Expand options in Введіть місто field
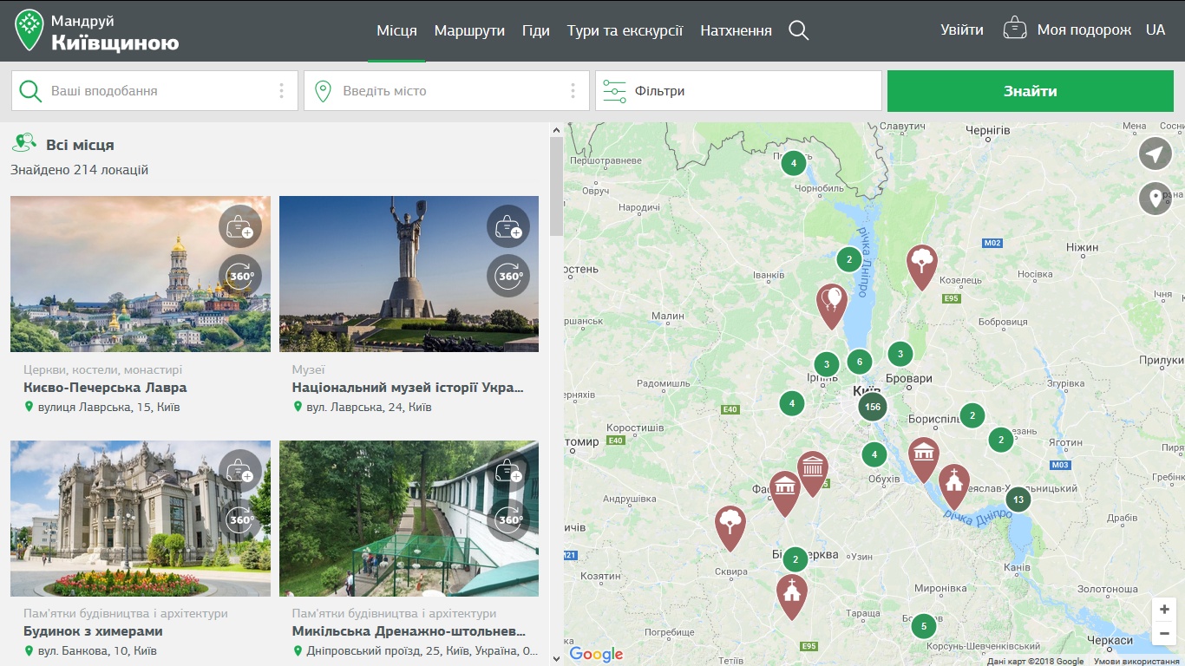The image size is (1185, 666). click(x=573, y=91)
